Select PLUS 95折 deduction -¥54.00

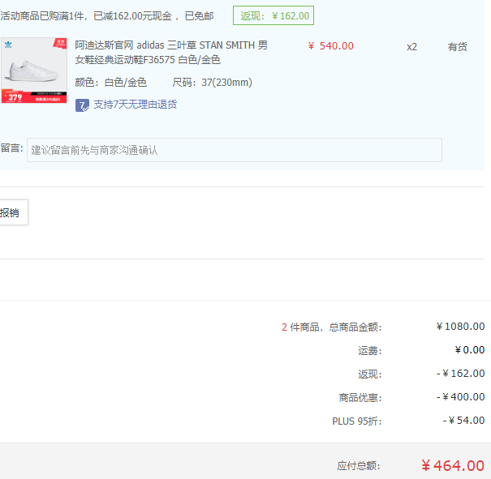(463, 420)
